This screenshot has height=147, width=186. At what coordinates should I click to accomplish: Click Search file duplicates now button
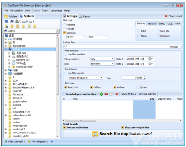(x=122, y=134)
